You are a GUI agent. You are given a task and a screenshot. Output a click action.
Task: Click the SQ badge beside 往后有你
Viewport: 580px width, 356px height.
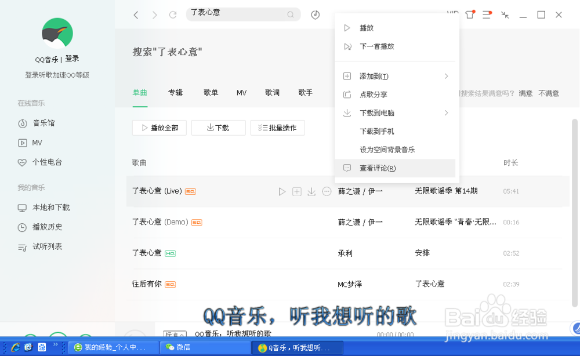[170, 284]
